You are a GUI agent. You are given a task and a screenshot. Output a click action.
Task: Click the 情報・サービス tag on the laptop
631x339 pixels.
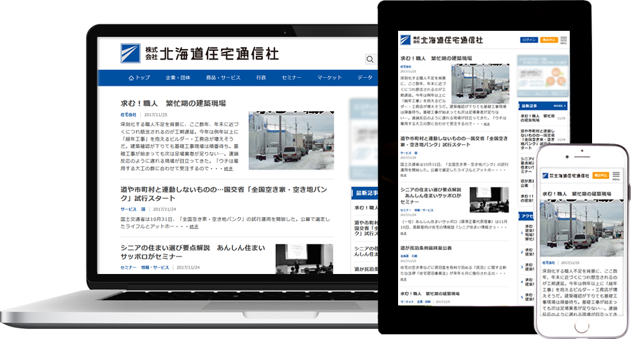(x=155, y=267)
